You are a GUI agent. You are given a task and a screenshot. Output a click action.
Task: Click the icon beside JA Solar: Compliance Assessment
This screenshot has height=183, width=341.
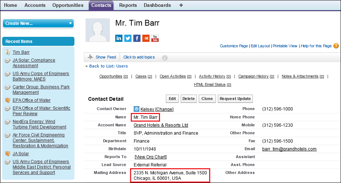tap(8, 60)
